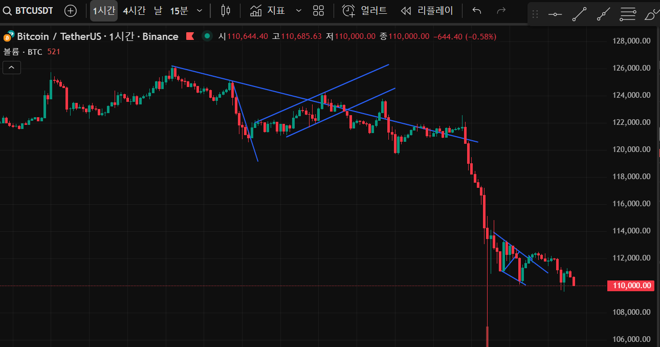Viewport: 660px width, 347px height.
Task: Switch to the 4시간 timeframe
Action: tap(134, 11)
